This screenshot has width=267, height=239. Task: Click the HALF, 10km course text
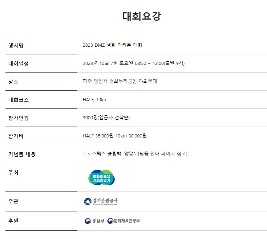pyautogui.click(x=95, y=100)
